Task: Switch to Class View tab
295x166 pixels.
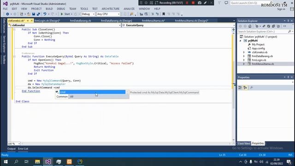Action: (x=244, y=143)
